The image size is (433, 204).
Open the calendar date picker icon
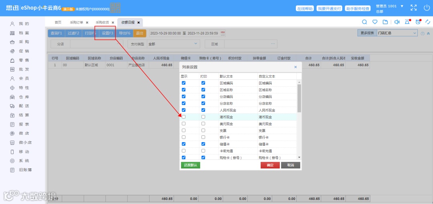pos(223,33)
